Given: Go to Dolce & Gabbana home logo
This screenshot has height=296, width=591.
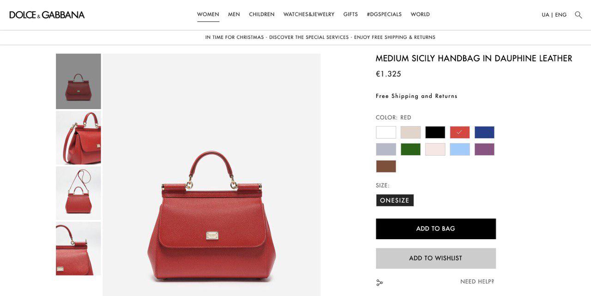Looking at the screenshot, I should (47, 15).
